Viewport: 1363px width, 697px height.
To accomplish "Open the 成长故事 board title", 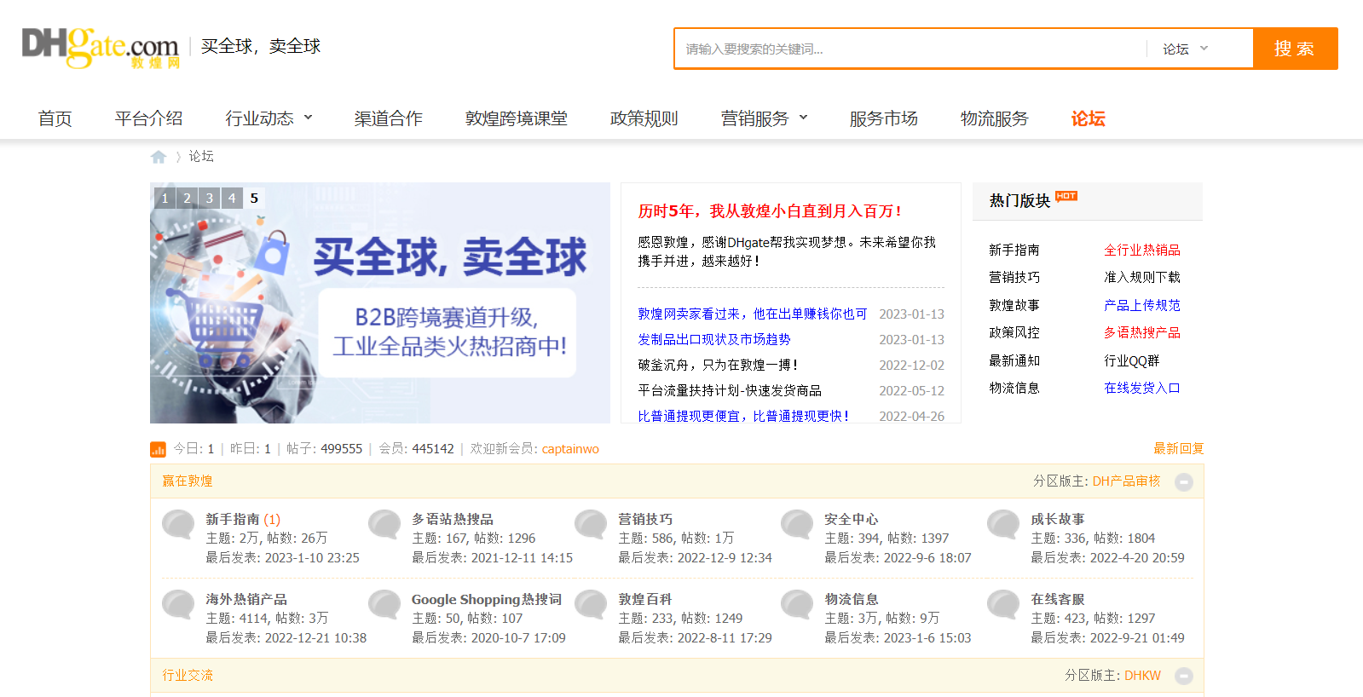I will pyautogui.click(x=1057, y=519).
